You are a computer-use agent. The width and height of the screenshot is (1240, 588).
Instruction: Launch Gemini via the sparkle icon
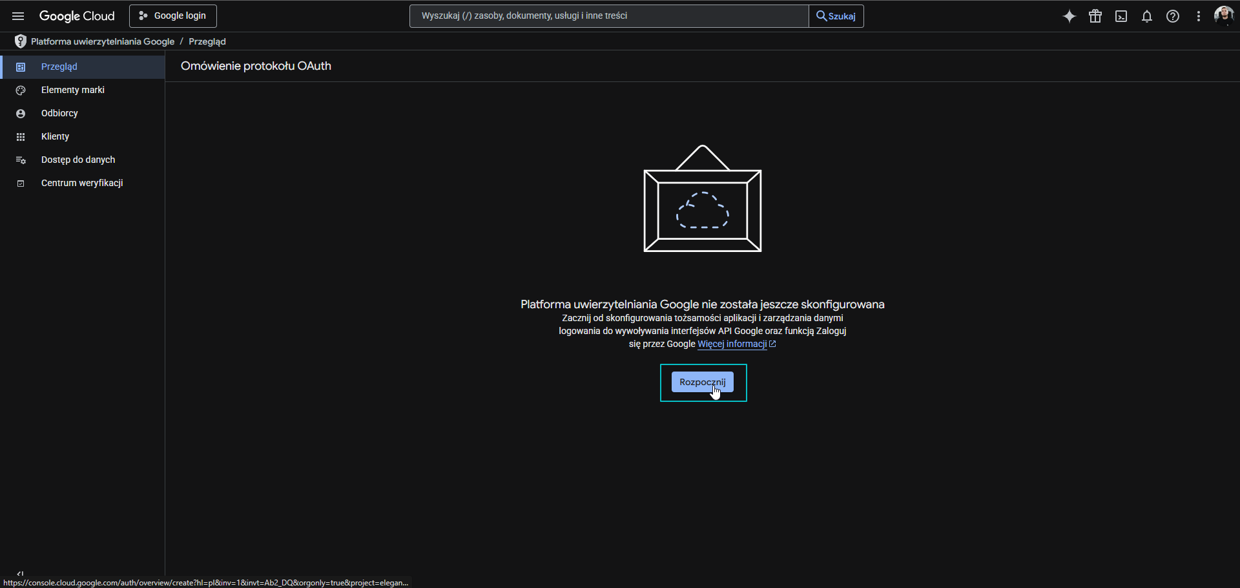coord(1069,16)
